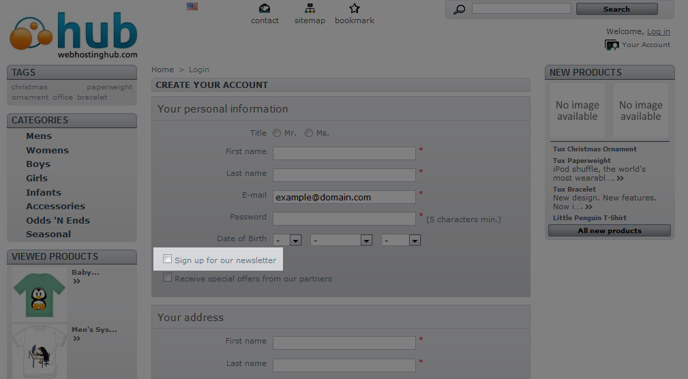Click the bookmark star icon
Viewport: 688px width, 379px height.
click(355, 9)
